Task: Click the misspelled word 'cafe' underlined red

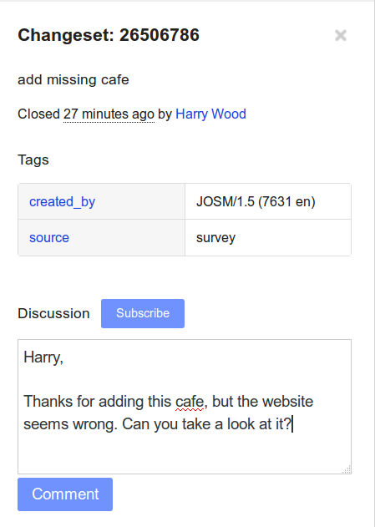Action: [190, 402]
